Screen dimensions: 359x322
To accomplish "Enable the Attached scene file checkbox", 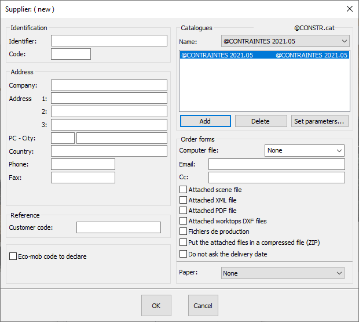I will (x=184, y=190).
